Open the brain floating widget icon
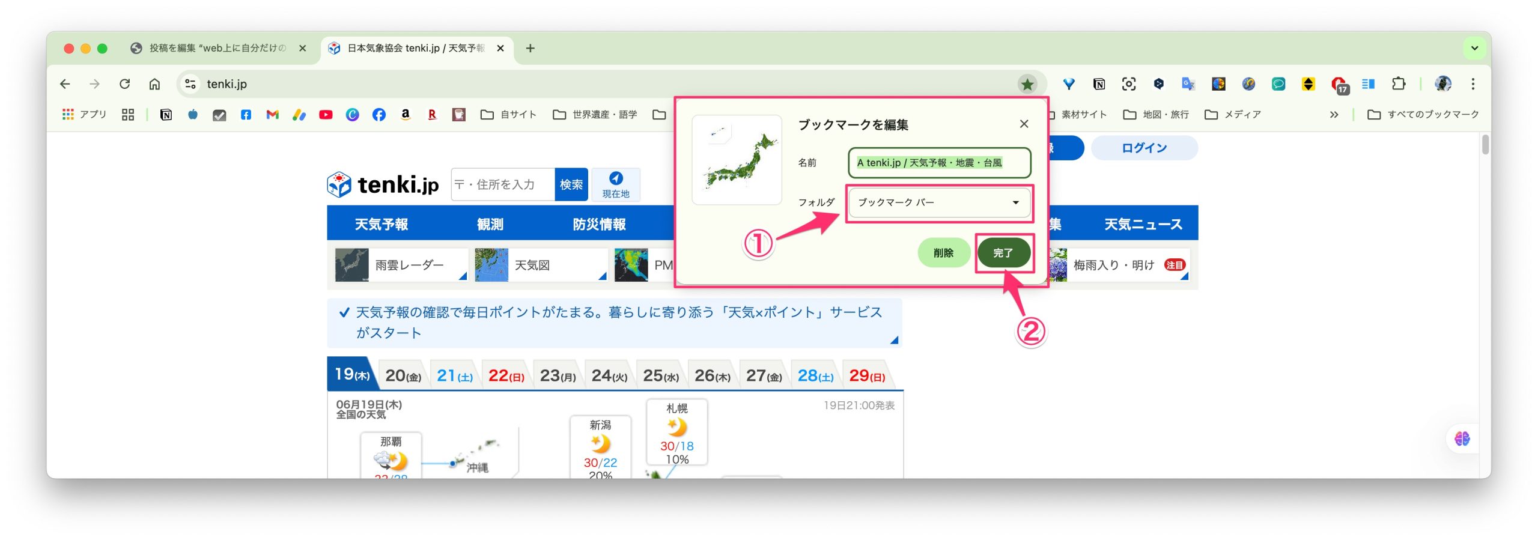The width and height of the screenshot is (1538, 540). click(x=1462, y=438)
